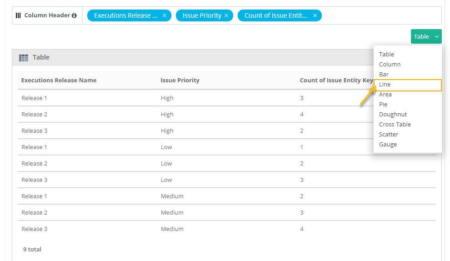Screen dimensions: 450x261
Task: Select Line from the chart type menu
Action: (385, 85)
